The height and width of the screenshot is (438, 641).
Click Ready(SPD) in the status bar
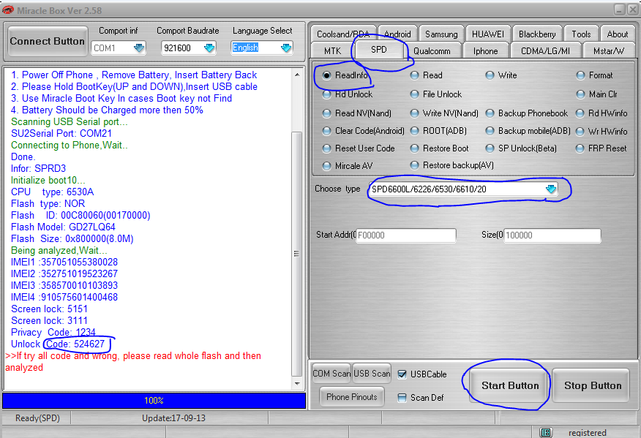[37, 418]
